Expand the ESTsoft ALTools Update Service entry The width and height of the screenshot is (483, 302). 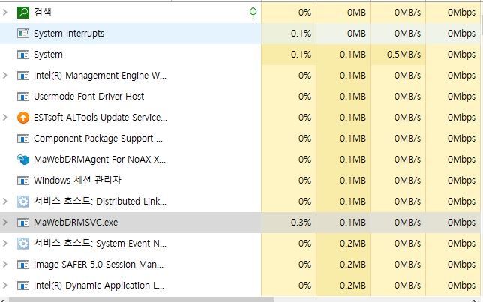(6, 118)
